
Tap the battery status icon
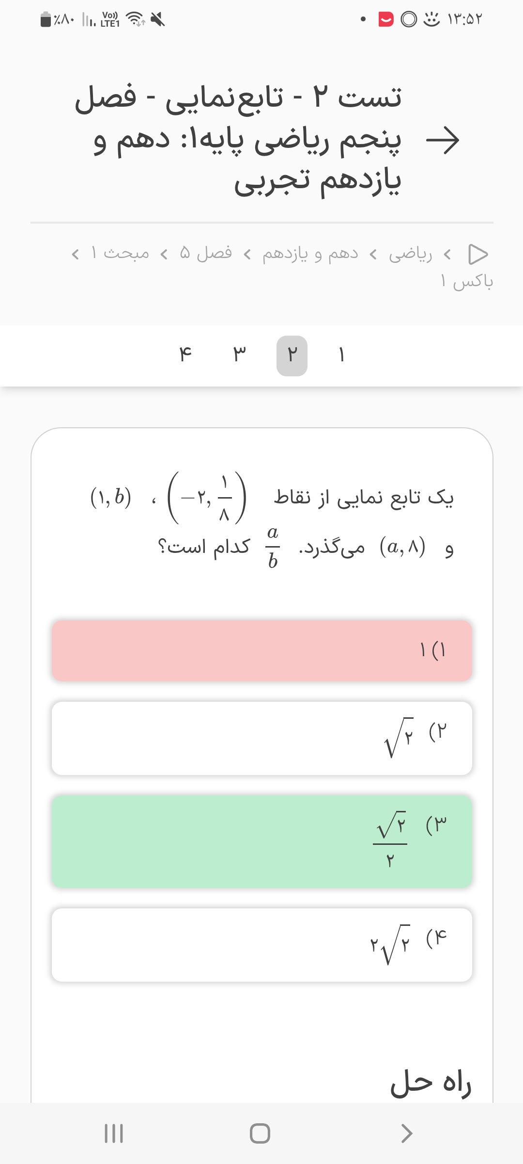46,19
